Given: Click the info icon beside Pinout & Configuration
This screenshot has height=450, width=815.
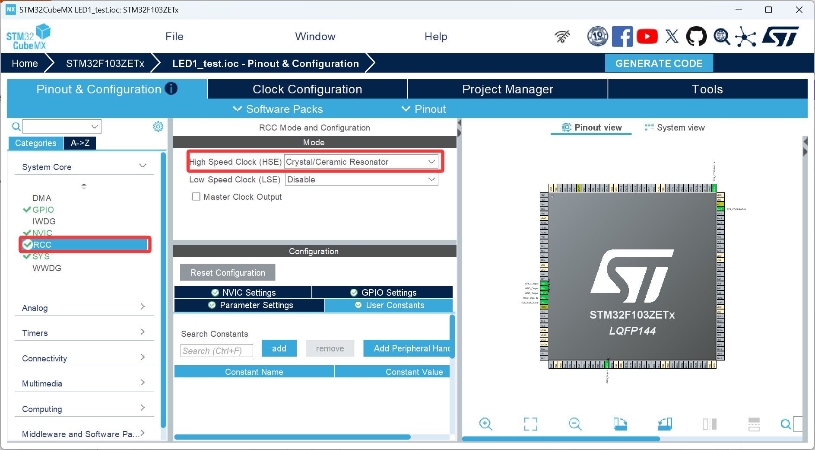Looking at the screenshot, I should click(x=171, y=89).
